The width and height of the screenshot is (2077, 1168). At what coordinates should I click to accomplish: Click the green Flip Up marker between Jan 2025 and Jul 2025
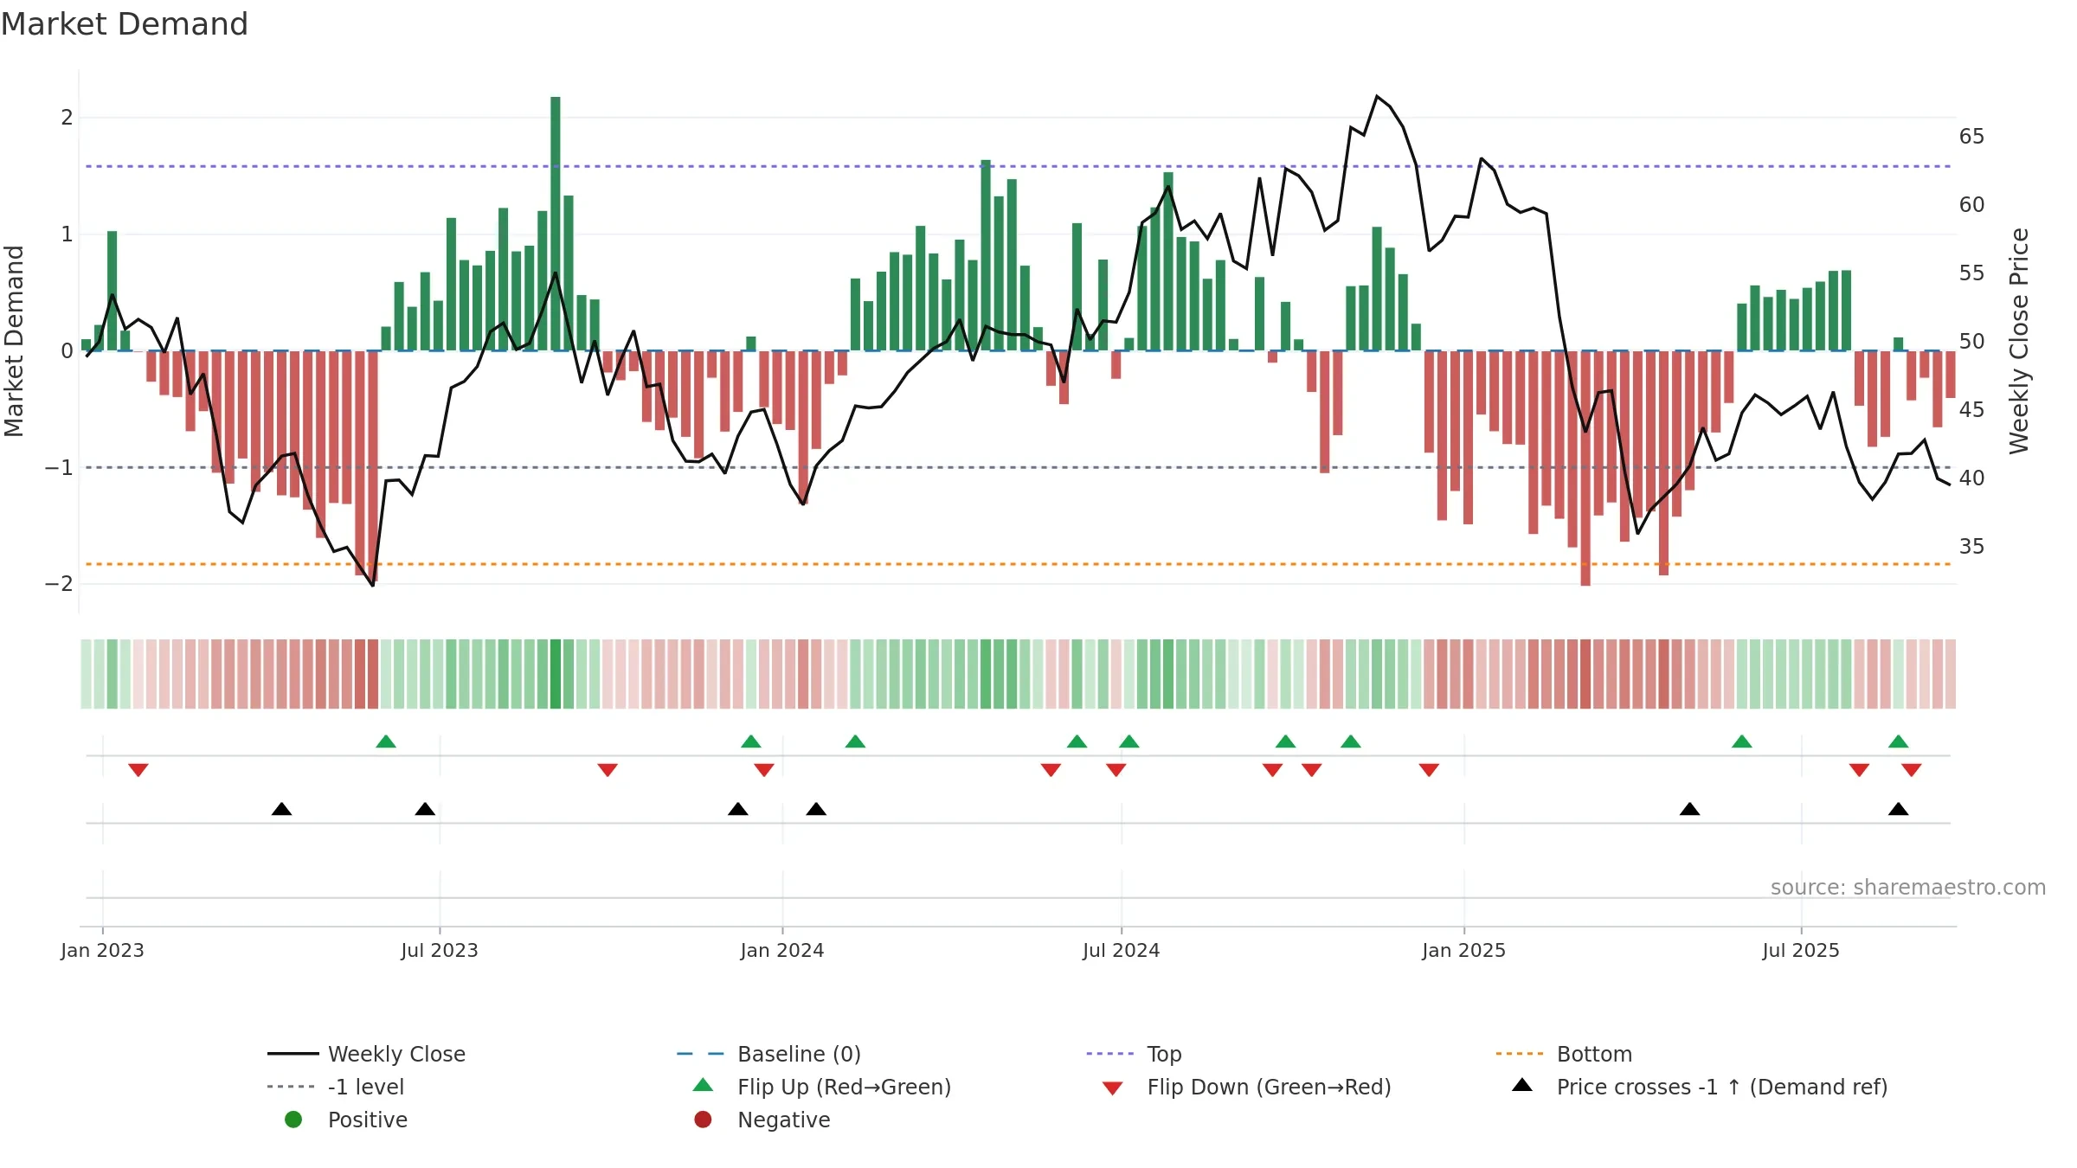pyautogui.click(x=1742, y=741)
